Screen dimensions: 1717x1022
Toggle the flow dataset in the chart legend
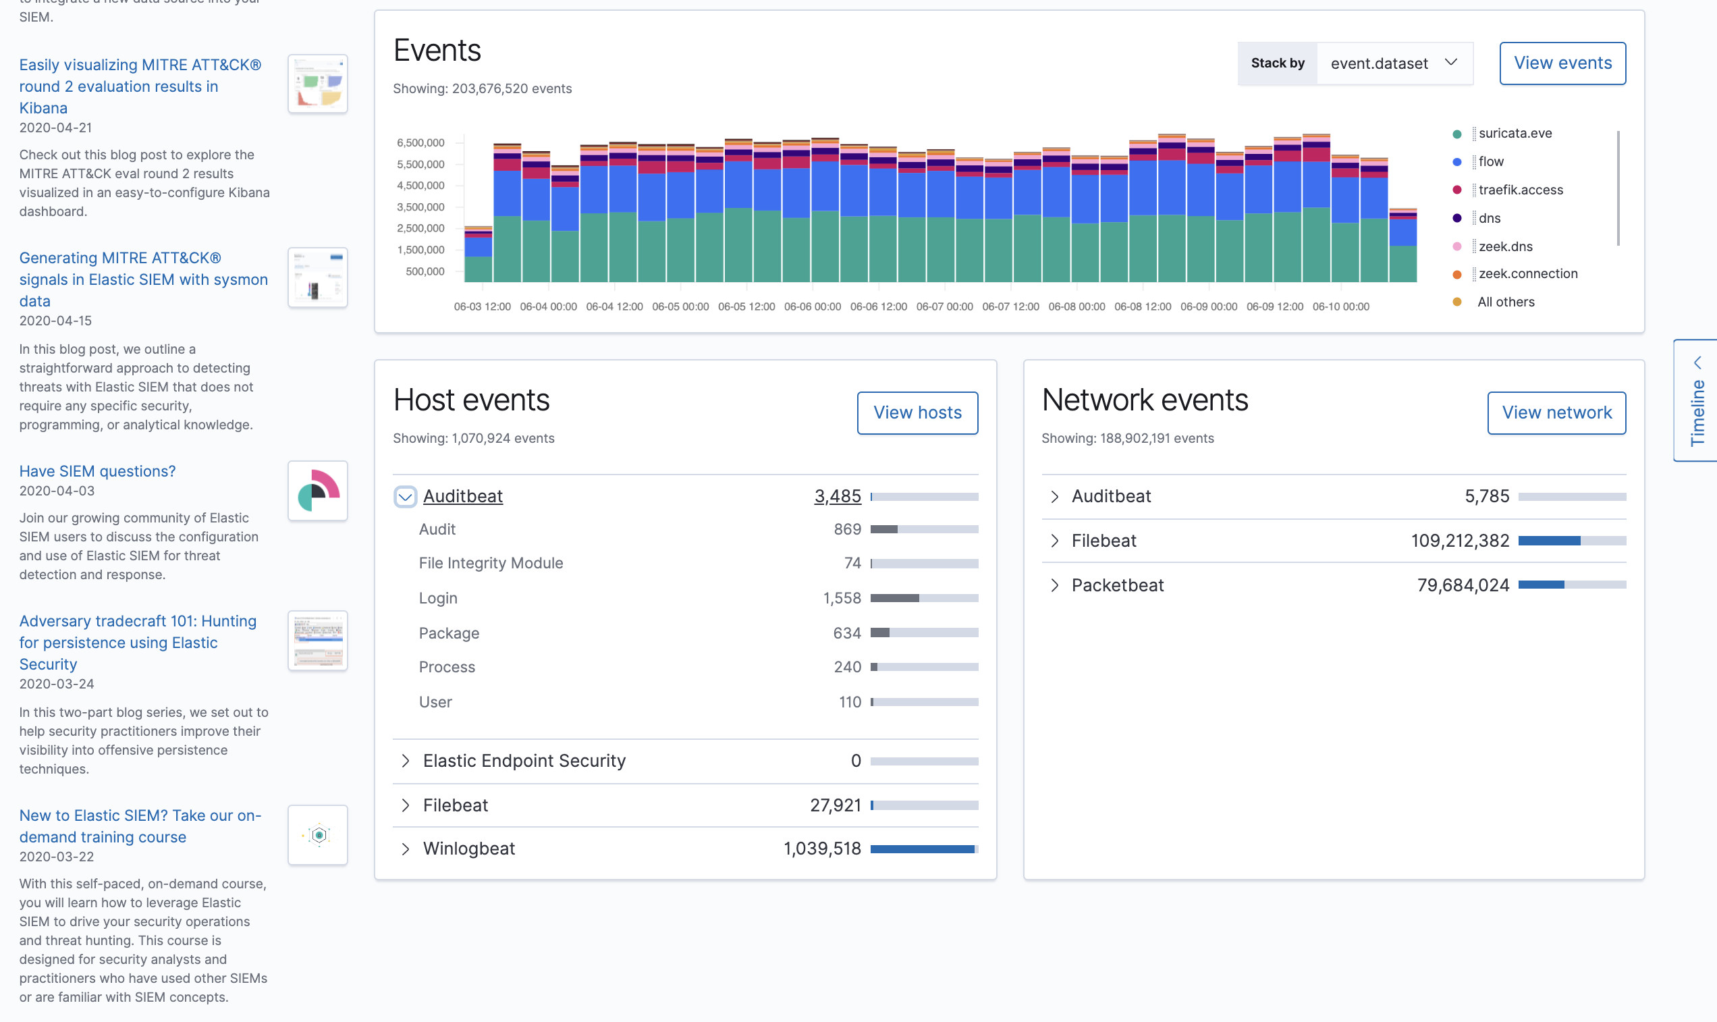(1490, 161)
